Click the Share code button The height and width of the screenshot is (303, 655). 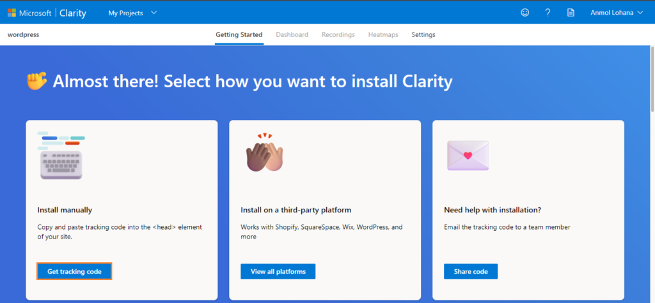tap(470, 271)
